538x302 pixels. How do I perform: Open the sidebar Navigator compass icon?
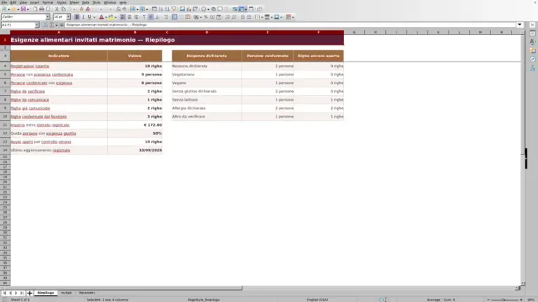click(532, 59)
